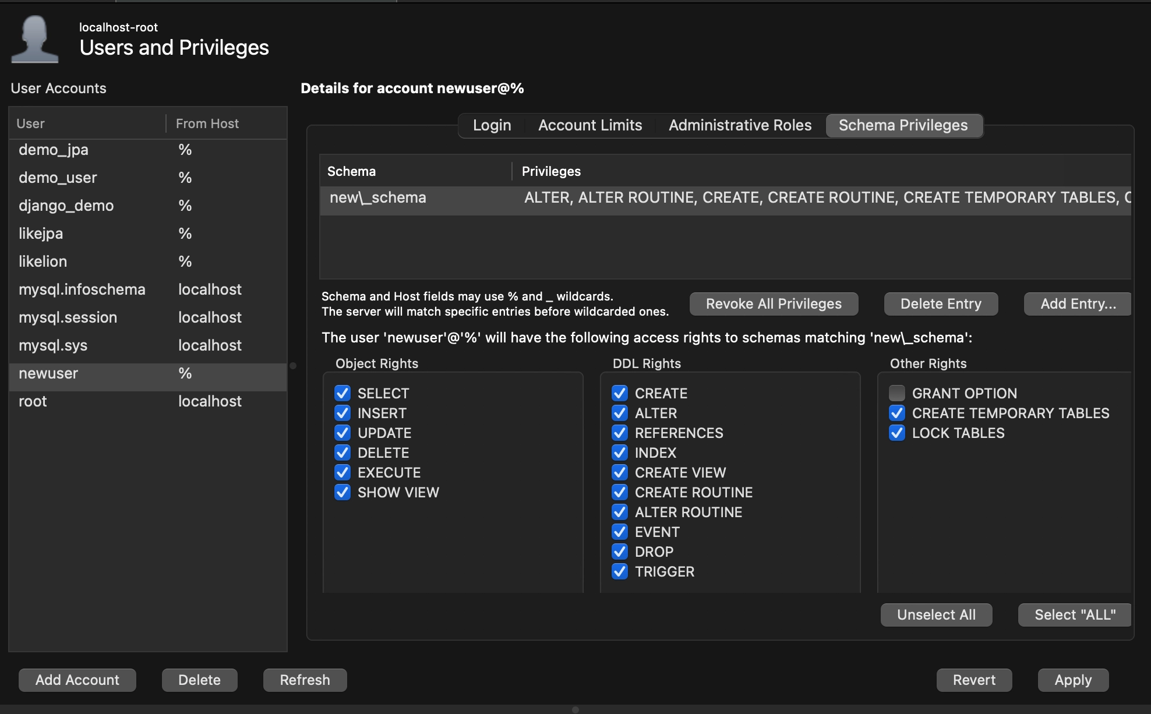
Task: Click the Delete Entry button
Action: (941, 304)
